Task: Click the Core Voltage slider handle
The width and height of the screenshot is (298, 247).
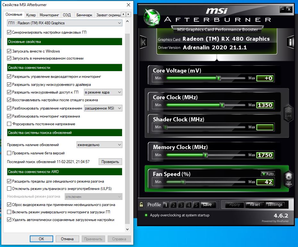Action: 219,78
